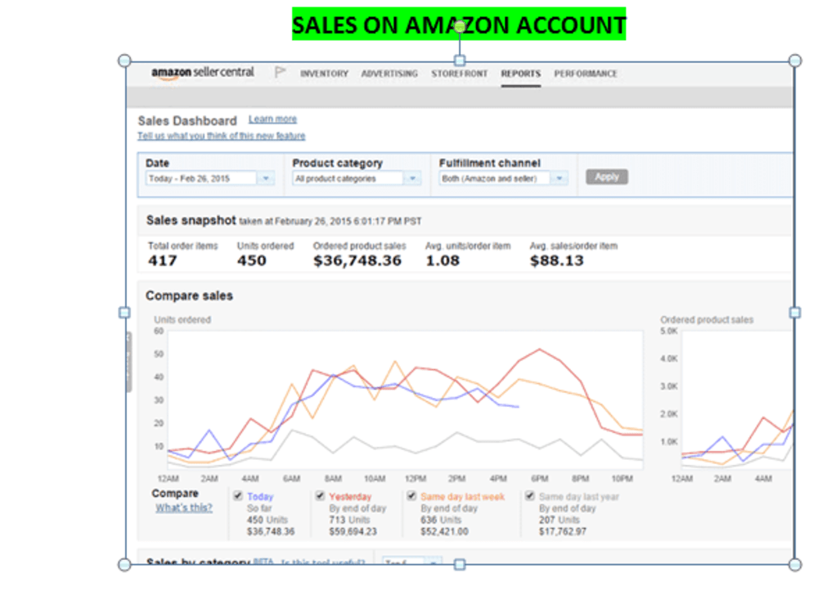Click the 450 units ordered snapshot value
Image resolution: width=818 pixels, height=614 pixels.
(x=252, y=260)
